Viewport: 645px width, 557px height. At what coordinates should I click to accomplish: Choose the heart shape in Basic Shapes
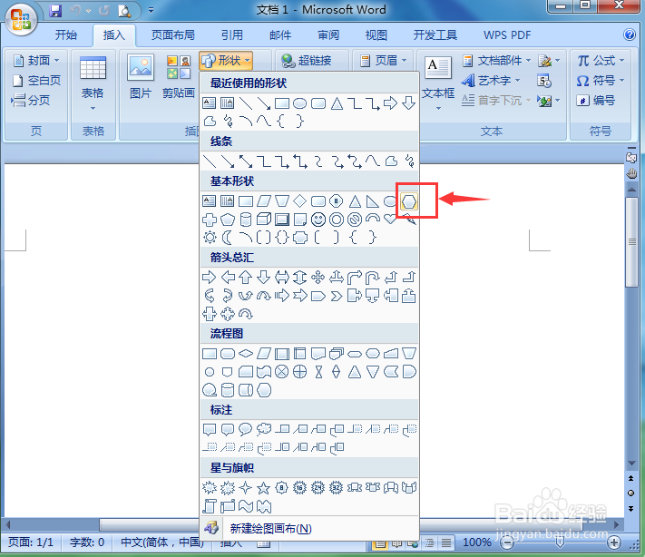(390, 219)
